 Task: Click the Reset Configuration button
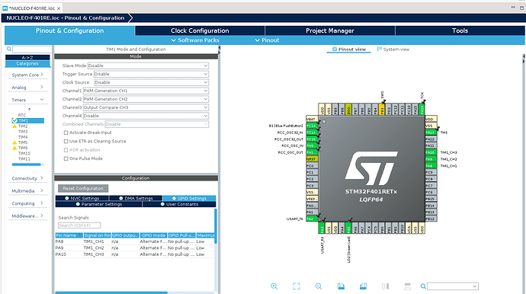[83, 188]
